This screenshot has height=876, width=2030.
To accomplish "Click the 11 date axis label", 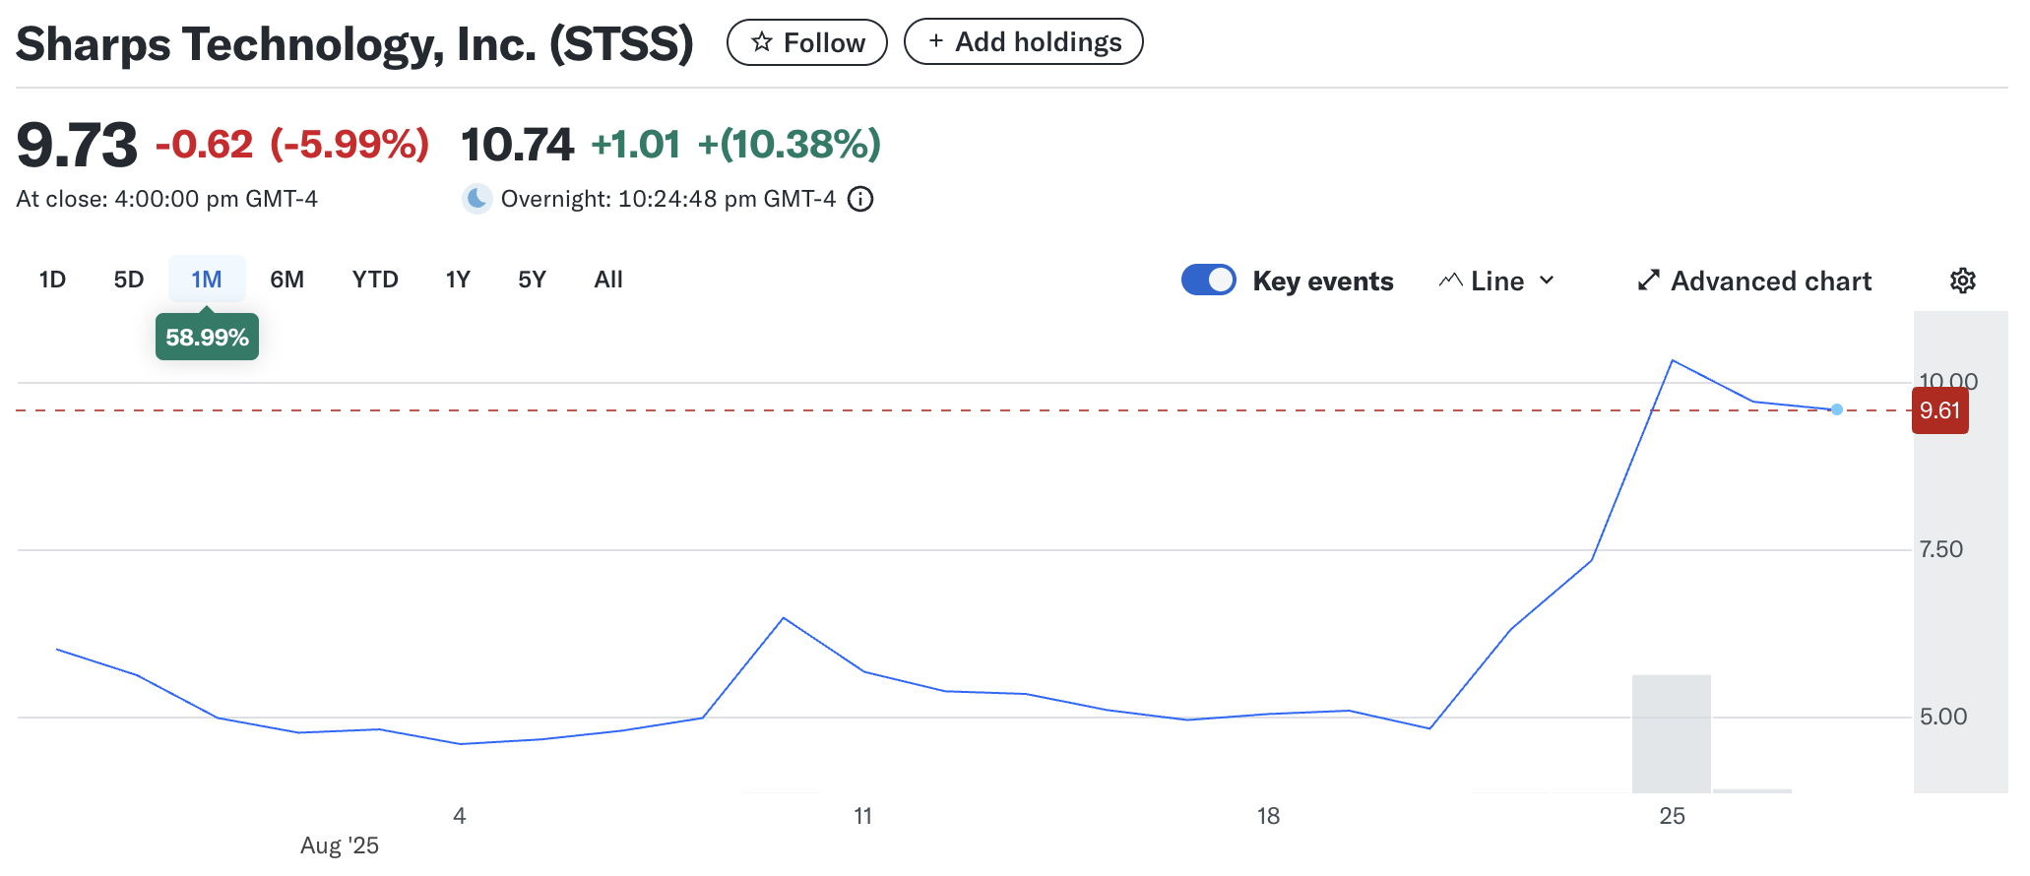I will (863, 816).
